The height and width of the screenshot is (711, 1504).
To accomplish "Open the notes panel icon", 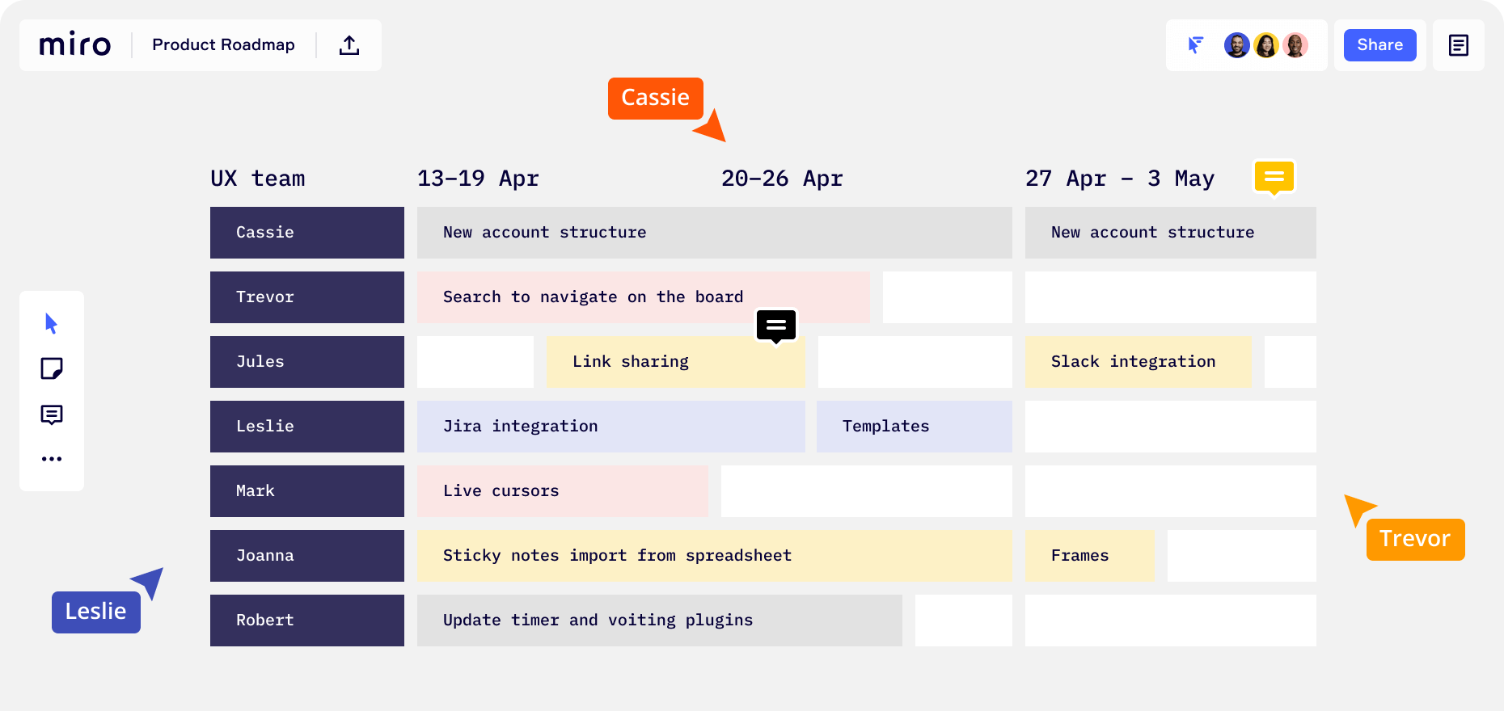I will point(1459,45).
